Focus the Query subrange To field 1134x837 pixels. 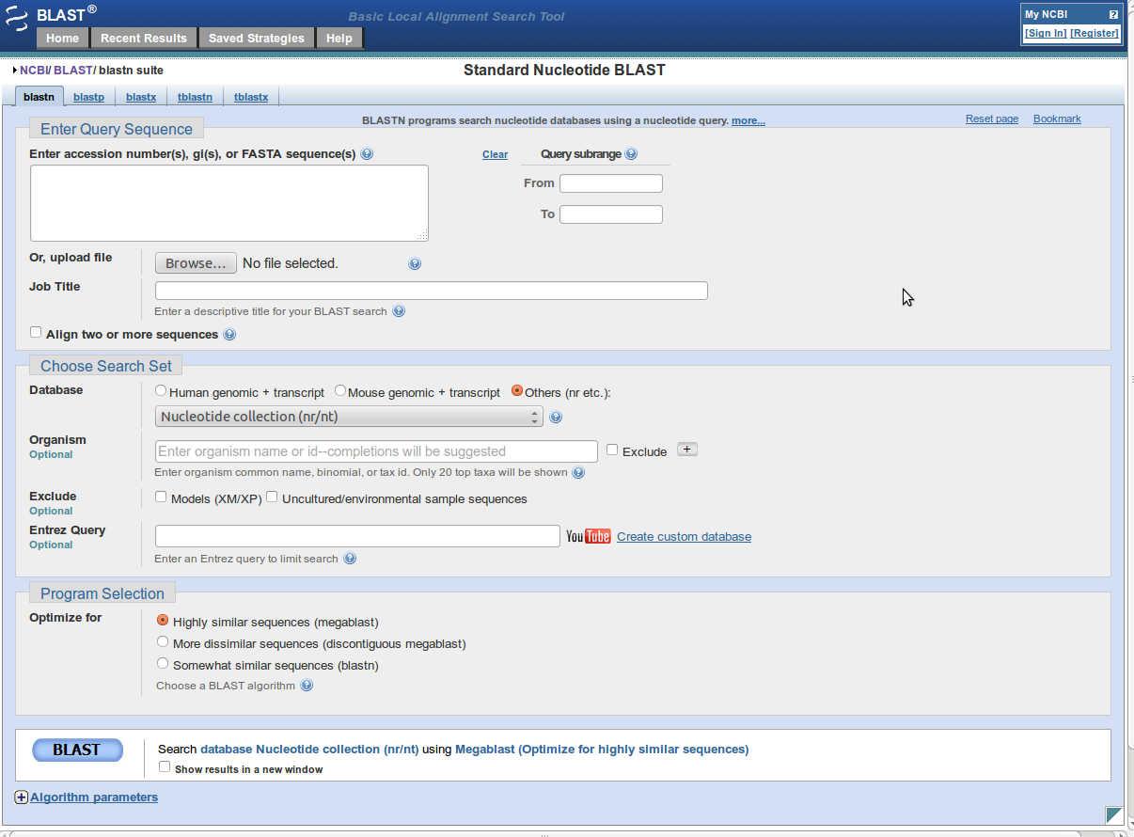click(611, 214)
